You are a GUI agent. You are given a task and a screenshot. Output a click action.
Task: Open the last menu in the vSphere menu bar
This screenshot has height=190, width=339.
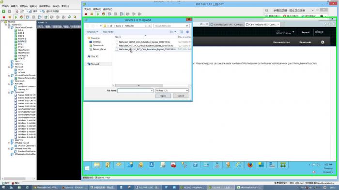(x=65, y=6)
